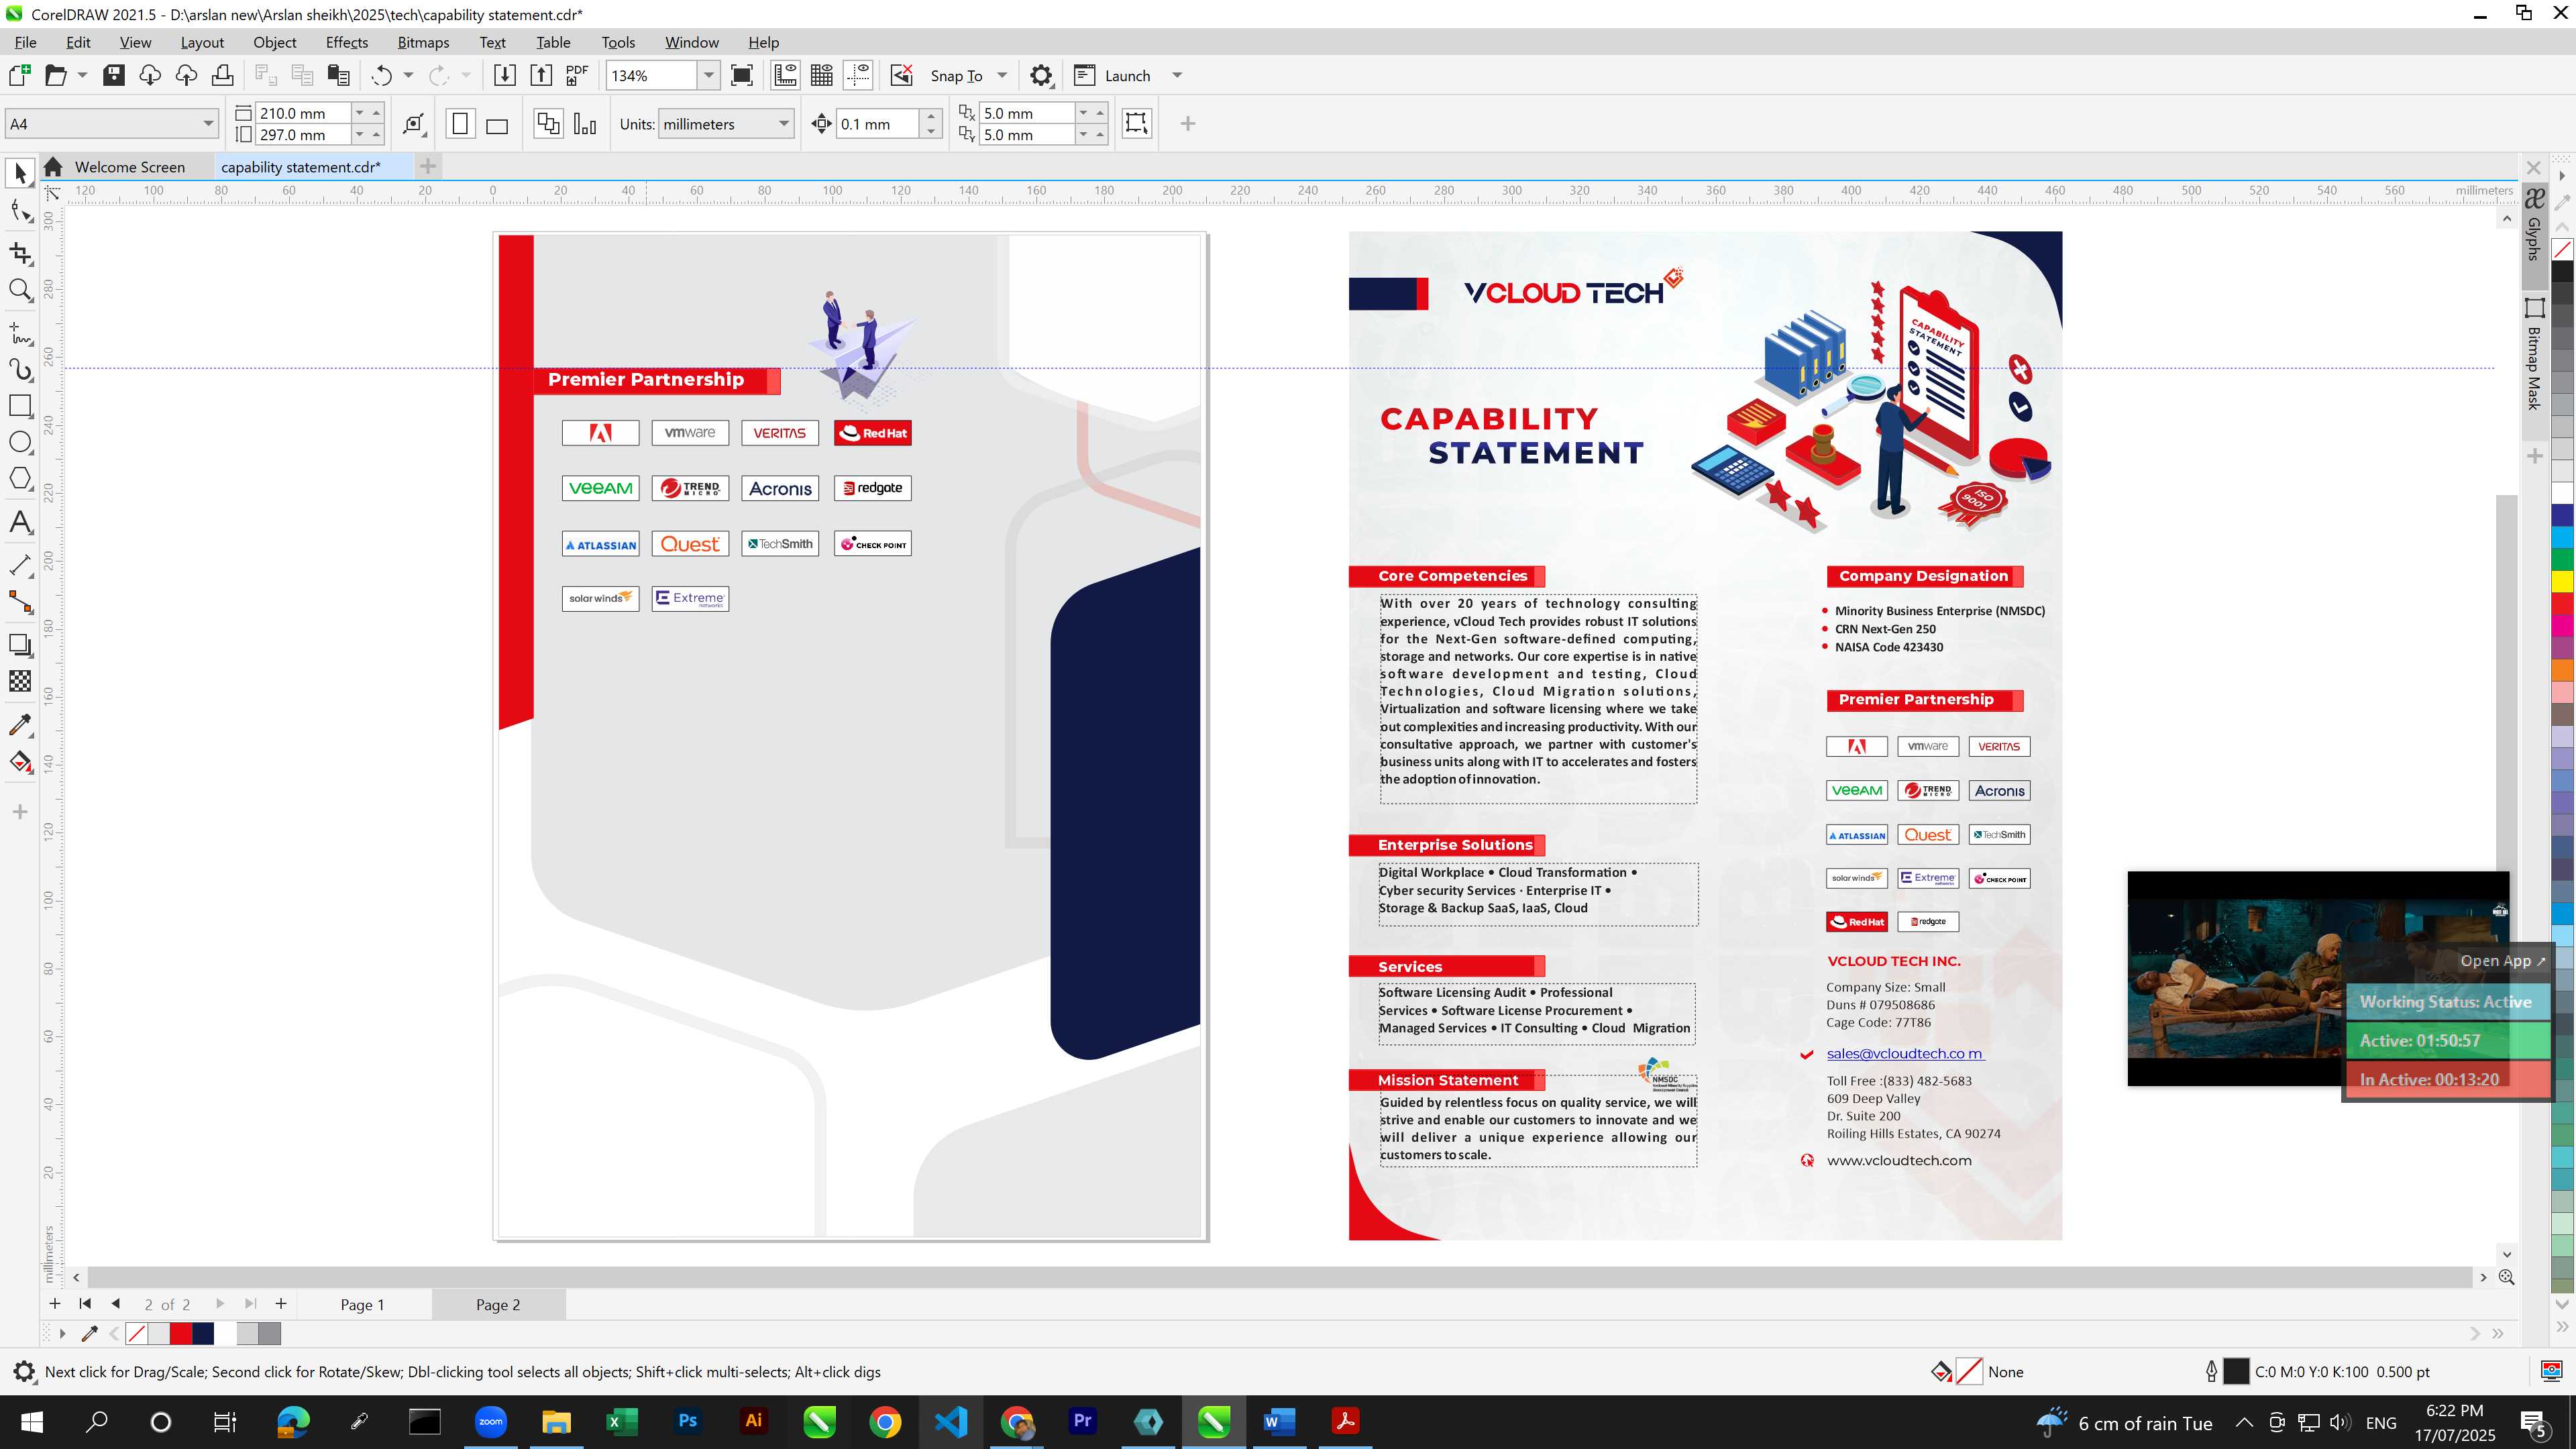Click the Launch button
The height and width of the screenshot is (1449, 2576).
point(1112,75)
